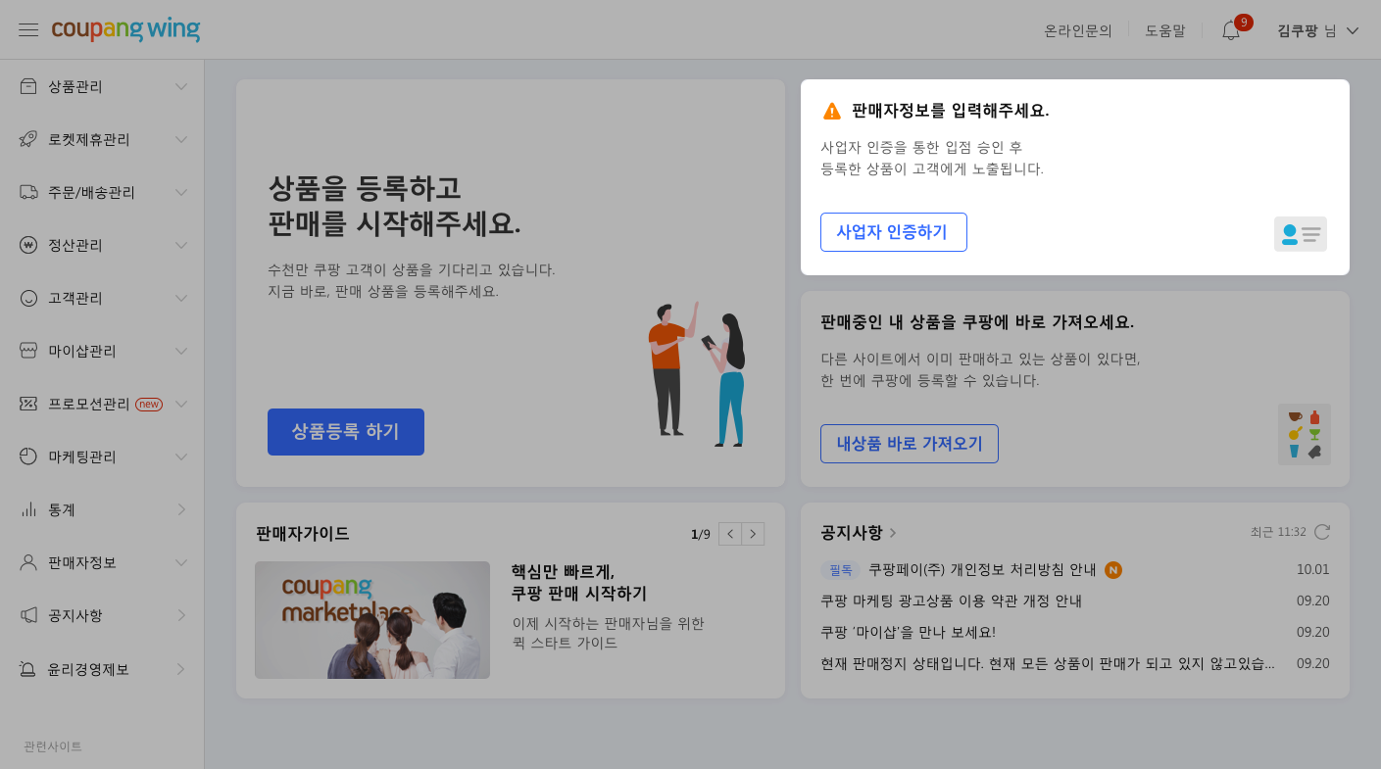1381x769 pixels.
Task: Click the new badge beside 프로모션관리
Action: [149, 404]
